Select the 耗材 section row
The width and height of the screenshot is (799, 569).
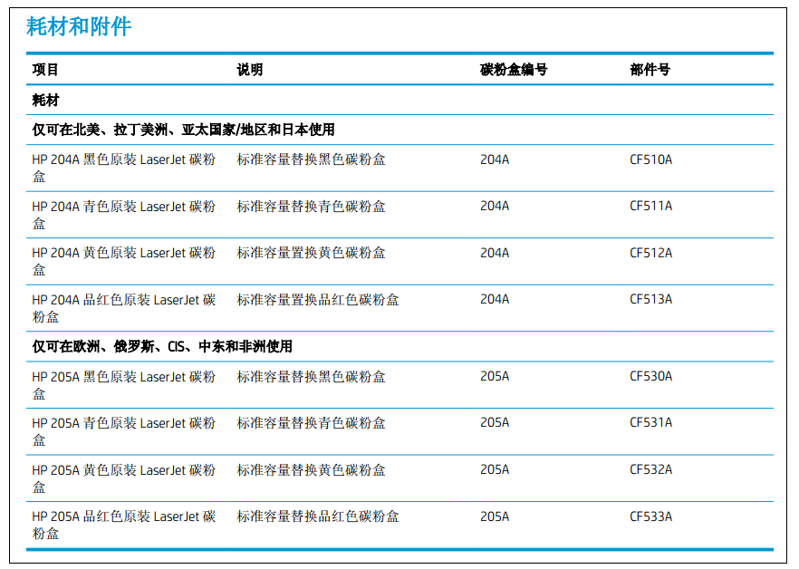(399, 100)
